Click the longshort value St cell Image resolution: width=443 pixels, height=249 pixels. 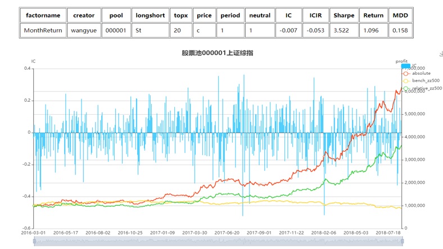[149, 30]
